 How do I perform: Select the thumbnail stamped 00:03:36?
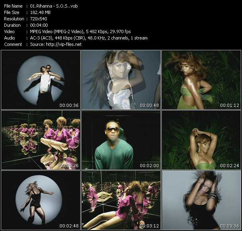(201, 200)
